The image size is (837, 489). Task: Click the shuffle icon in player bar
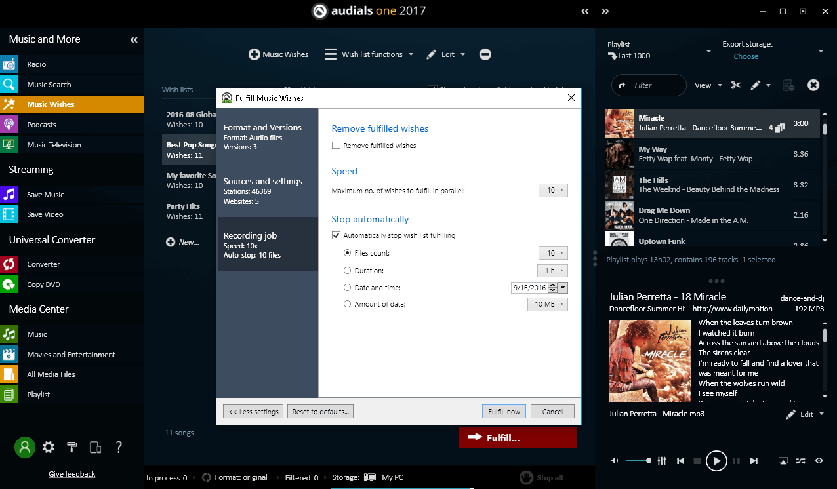pos(800,461)
